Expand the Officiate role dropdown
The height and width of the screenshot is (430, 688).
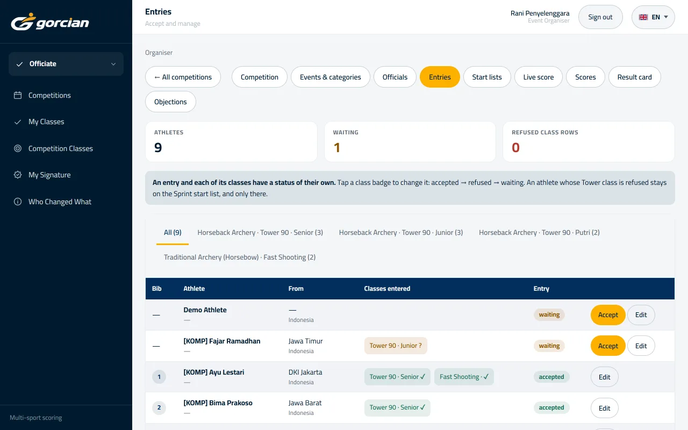pos(66,64)
